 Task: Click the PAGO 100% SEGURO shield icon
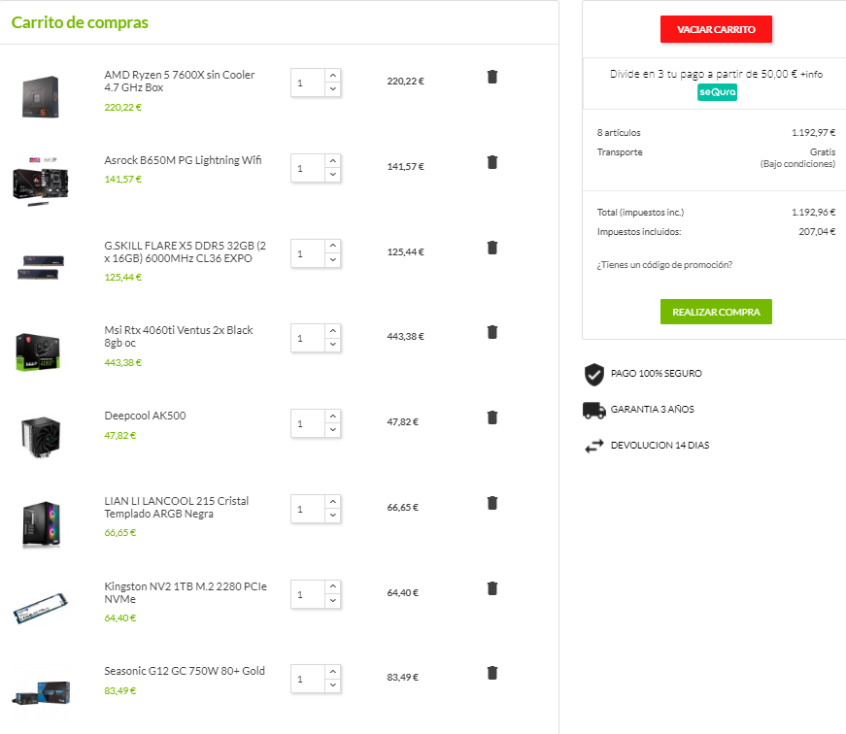[594, 374]
